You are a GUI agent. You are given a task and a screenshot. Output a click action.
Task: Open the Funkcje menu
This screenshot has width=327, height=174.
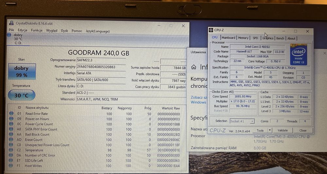point(37,30)
